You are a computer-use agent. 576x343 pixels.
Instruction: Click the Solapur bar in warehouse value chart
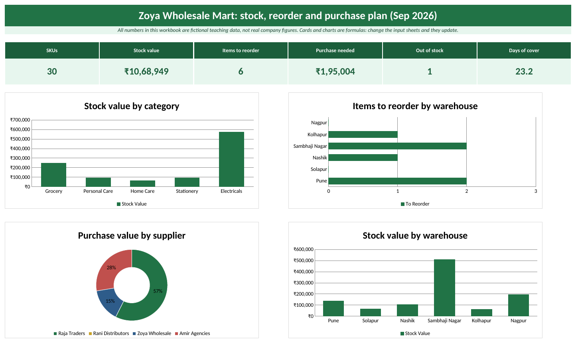point(371,312)
